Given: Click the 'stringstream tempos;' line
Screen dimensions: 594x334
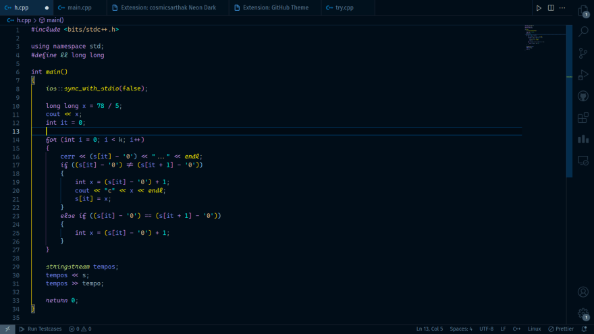Looking at the screenshot, I should [82, 267].
